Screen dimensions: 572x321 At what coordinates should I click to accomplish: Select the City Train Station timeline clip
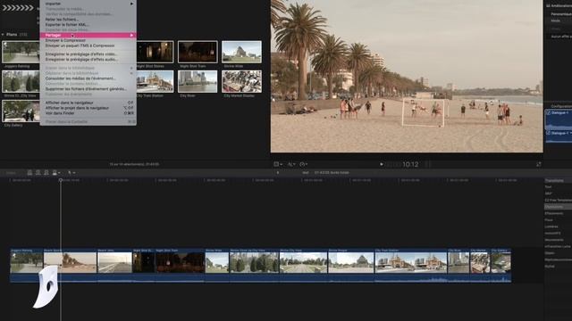[x=411, y=265]
